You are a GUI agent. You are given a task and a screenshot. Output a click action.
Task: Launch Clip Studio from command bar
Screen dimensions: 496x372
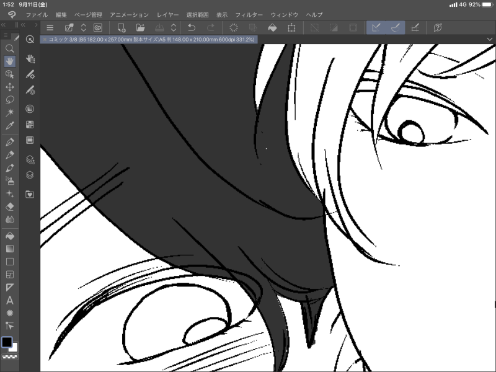coord(69,27)
